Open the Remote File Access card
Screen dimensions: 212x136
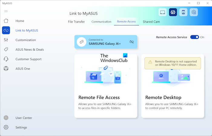coord(106,86)
